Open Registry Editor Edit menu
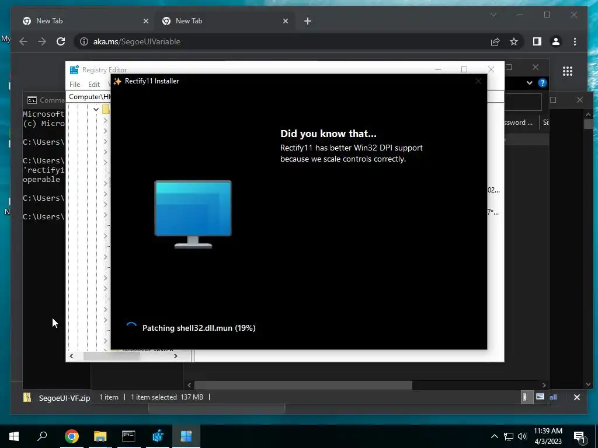Screen dimensions: 598x448 click(94, 84)
